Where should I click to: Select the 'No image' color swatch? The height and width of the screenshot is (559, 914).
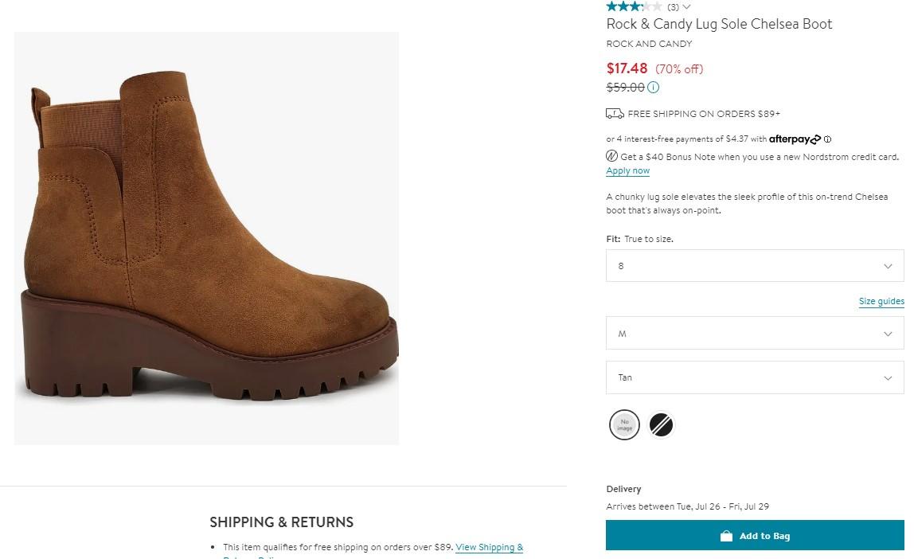[x=625, y=425]
